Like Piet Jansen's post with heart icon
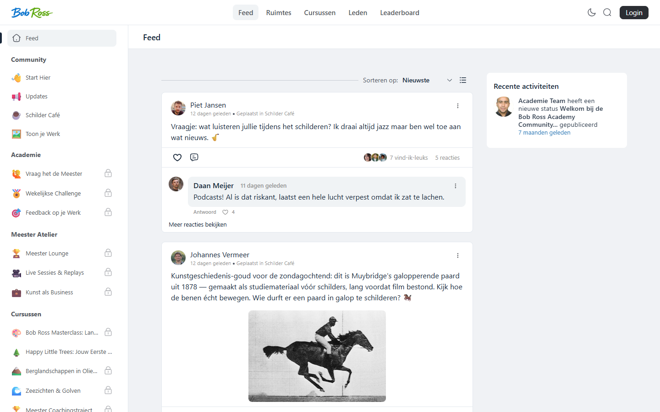This screenshot has width=660, height=412. pyautogui.click(x=177, y=157)
